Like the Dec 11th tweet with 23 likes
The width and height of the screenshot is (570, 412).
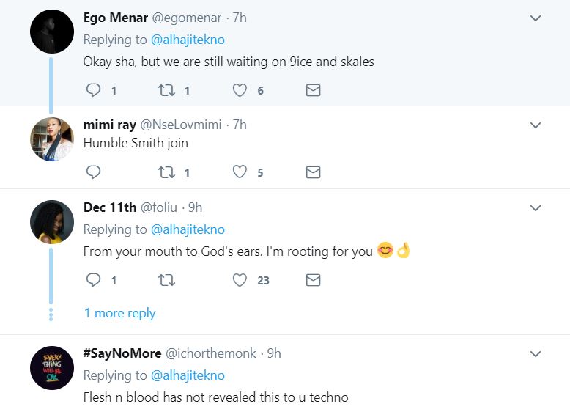pos(240,280)
